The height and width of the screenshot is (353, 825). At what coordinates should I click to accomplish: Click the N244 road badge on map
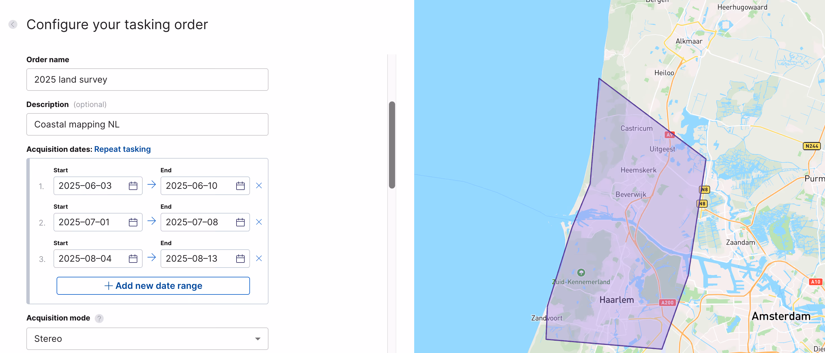click(812, 146)
